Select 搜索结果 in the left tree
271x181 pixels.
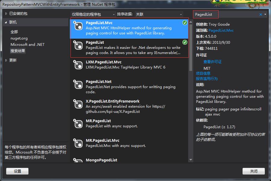coord(18,51)
